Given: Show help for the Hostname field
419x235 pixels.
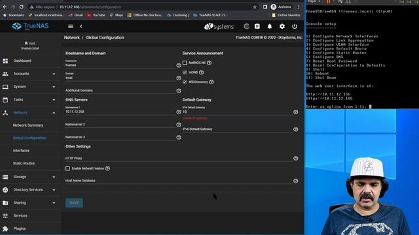Looking at the screenshot, I should click(x=179, y=65).
